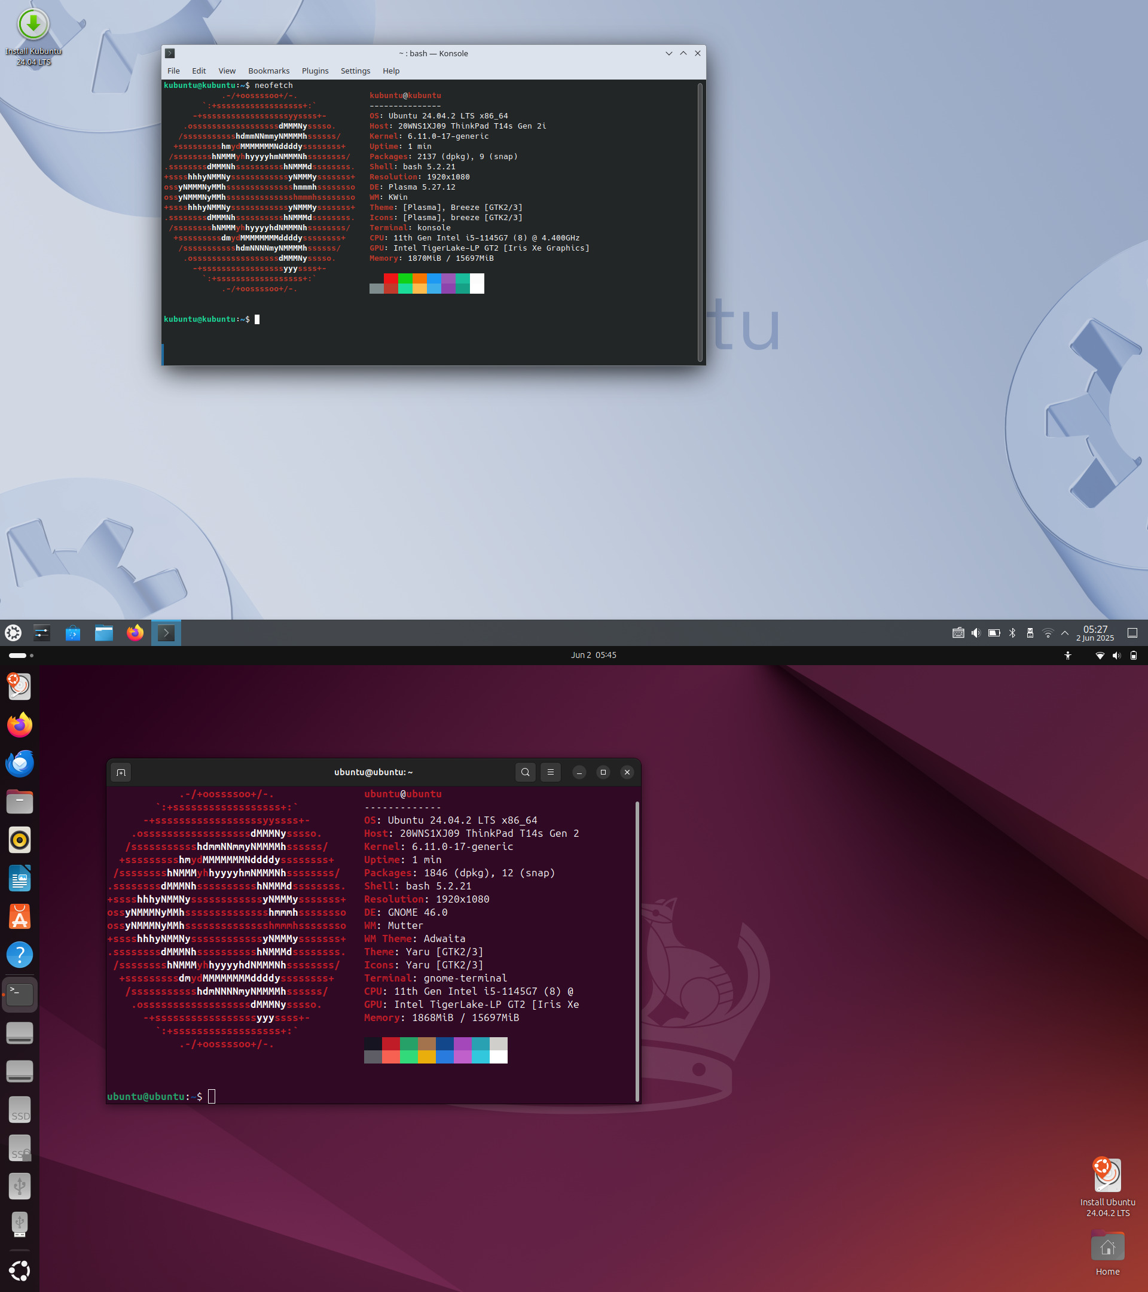Open removable devices tray icon in KDE
Screen dimensions: 1148x1292
click(x=1030, y=633)
